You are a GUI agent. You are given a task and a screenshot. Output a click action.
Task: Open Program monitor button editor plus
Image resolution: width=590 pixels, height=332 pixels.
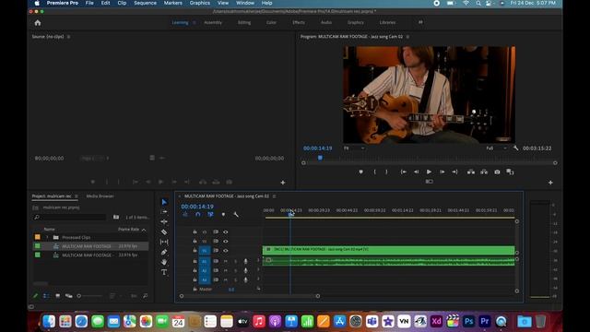coord(550,183)
